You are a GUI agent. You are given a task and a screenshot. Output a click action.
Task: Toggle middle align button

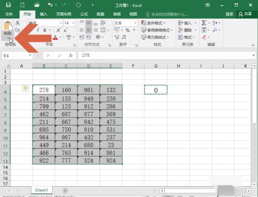tap(89, 23)
